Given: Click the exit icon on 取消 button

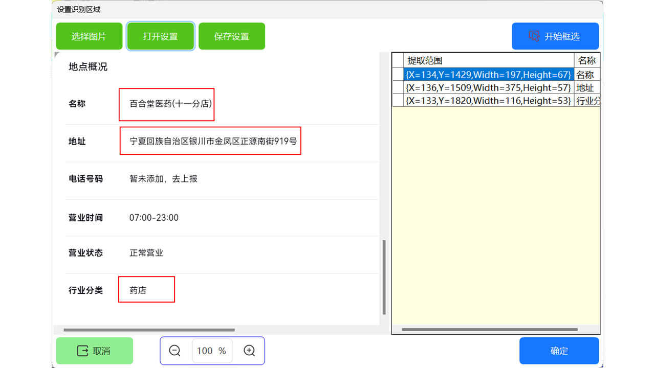Looking at the screenshot, I should click(82, 351).
